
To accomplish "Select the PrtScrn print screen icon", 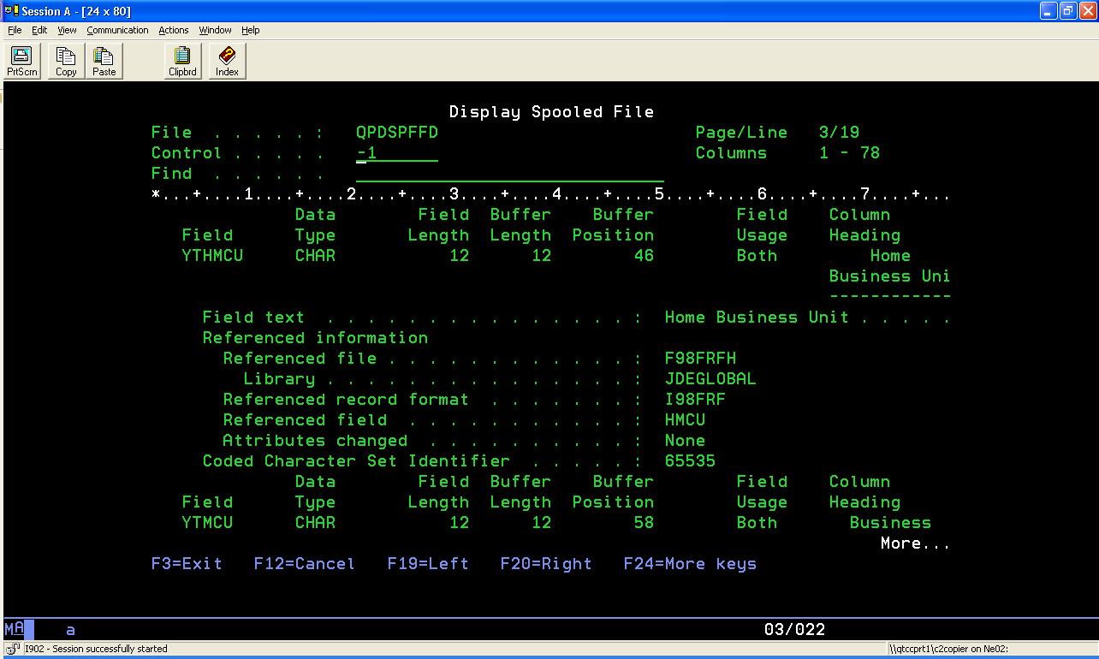I will pos(21,60).
